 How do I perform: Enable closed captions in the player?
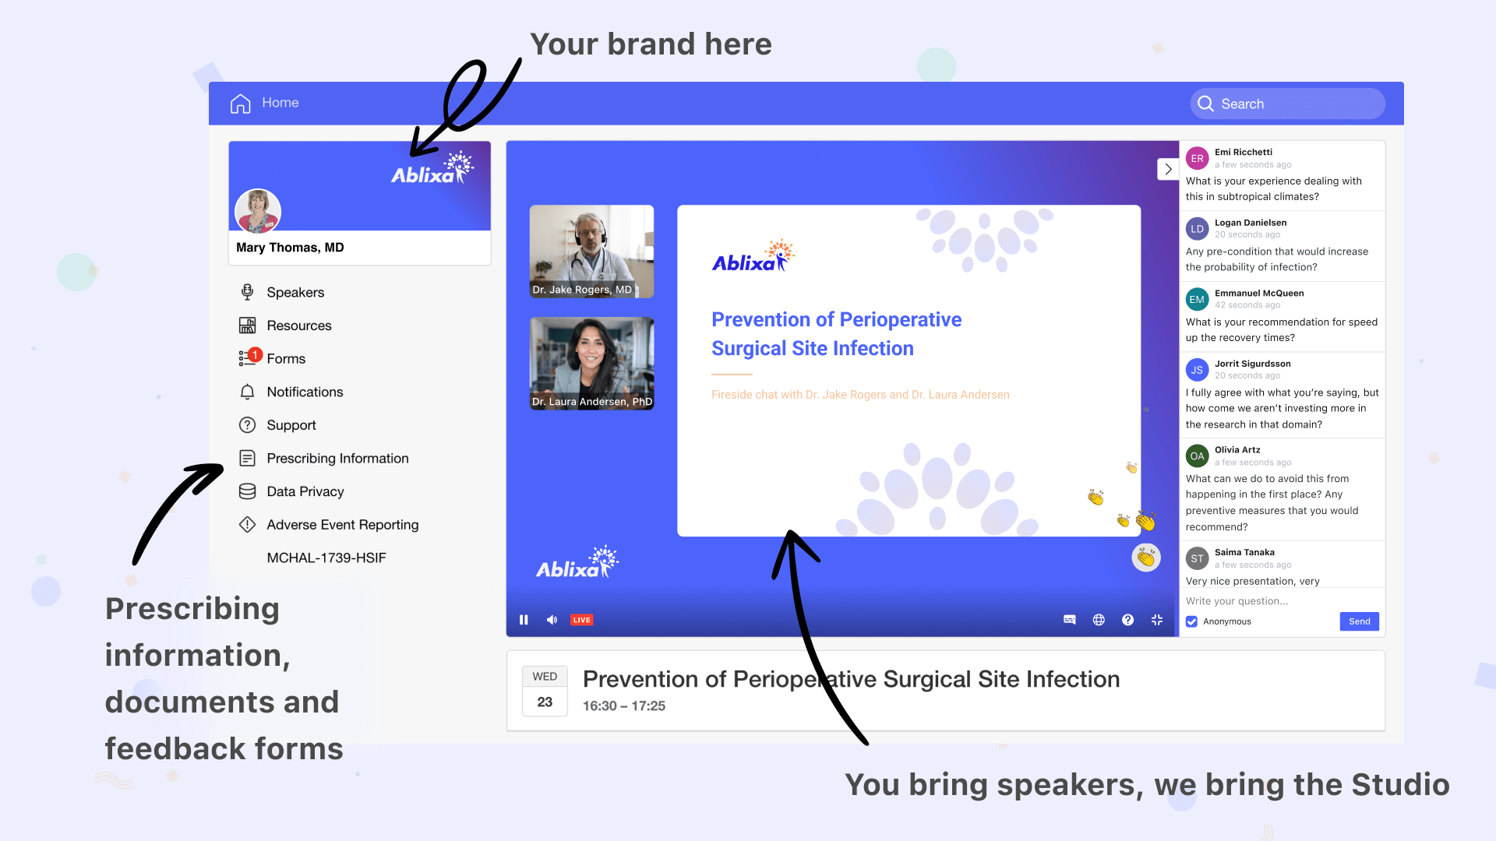tap(1069, 619)
